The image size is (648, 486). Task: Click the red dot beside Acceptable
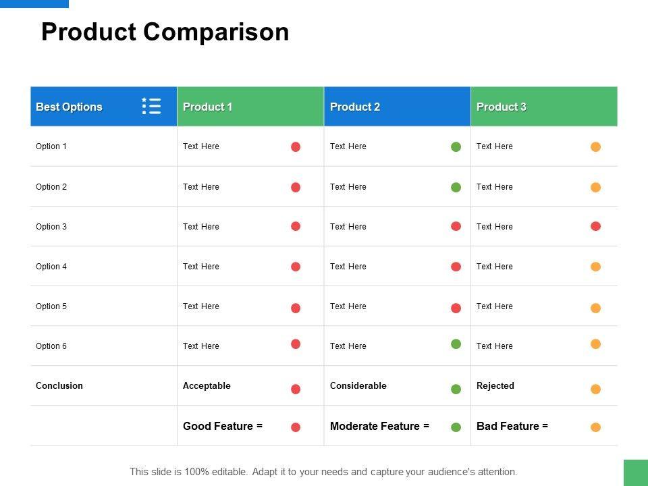point(296,389)
